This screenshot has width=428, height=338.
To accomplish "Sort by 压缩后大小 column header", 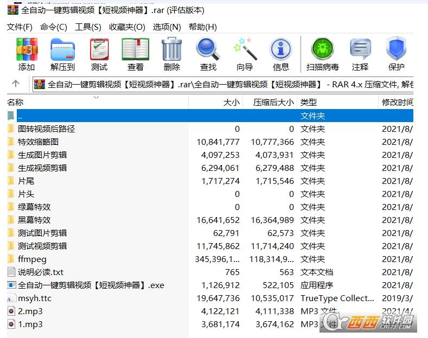I will tap(270, 102).
